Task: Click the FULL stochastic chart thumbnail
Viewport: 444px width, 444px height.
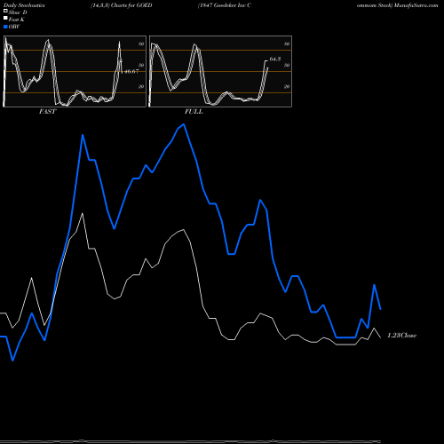Action: click(x=220, y=71)
